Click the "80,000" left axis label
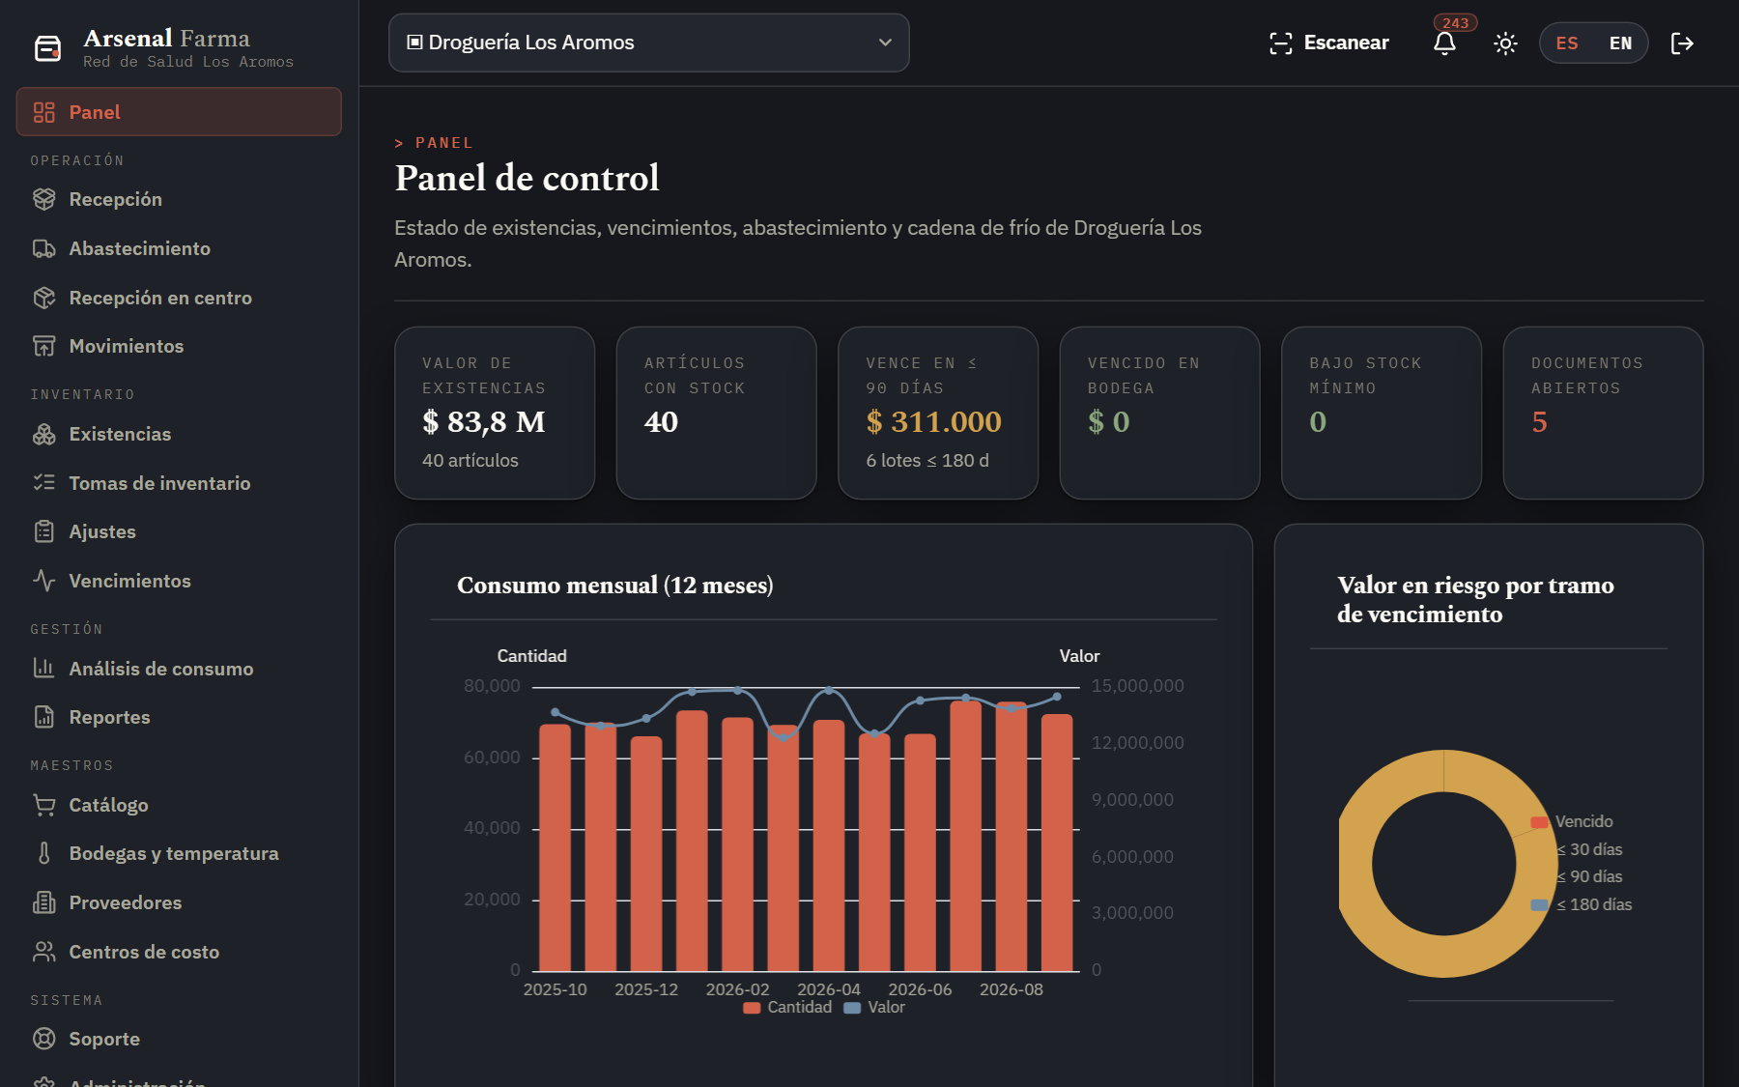The width and height of the screenshot is (1739, 1087). pyautogui.click(x=492, y=686)
